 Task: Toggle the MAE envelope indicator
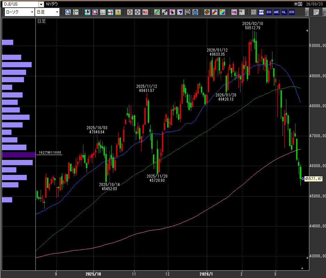(x=277, y=12)
